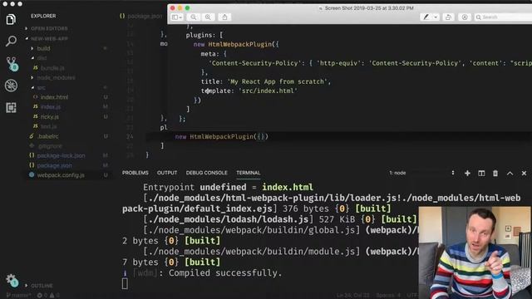The image size is (532, 299).
Task: Open the Debug view icon
Action: tap(11, 86)
